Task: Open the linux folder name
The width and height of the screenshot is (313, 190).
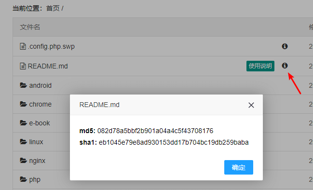Action: click(x=36, y=142)
